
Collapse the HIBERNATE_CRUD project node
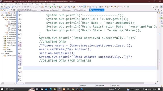pyautogui.click(x=2, y=15)
